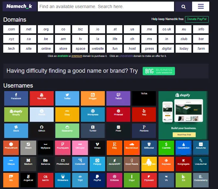Check deviantART username tile
218x189 pixels.
pos(114,164)
